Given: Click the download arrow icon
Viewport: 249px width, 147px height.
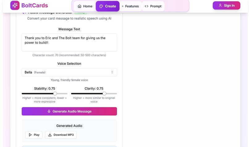Looking at the screenshot, I should coord(50,135).
